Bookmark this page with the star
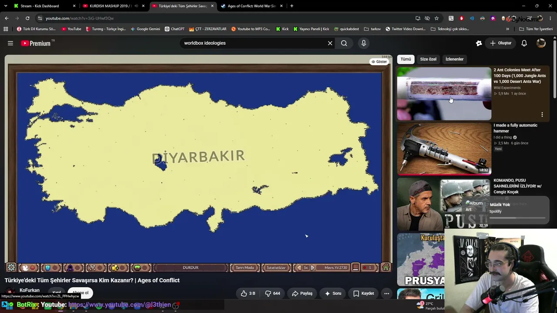Screen dimensions: 557x313 point(436,18)
